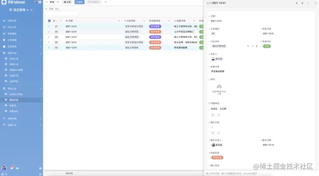Open the 项目管理 app title icon

11,10
